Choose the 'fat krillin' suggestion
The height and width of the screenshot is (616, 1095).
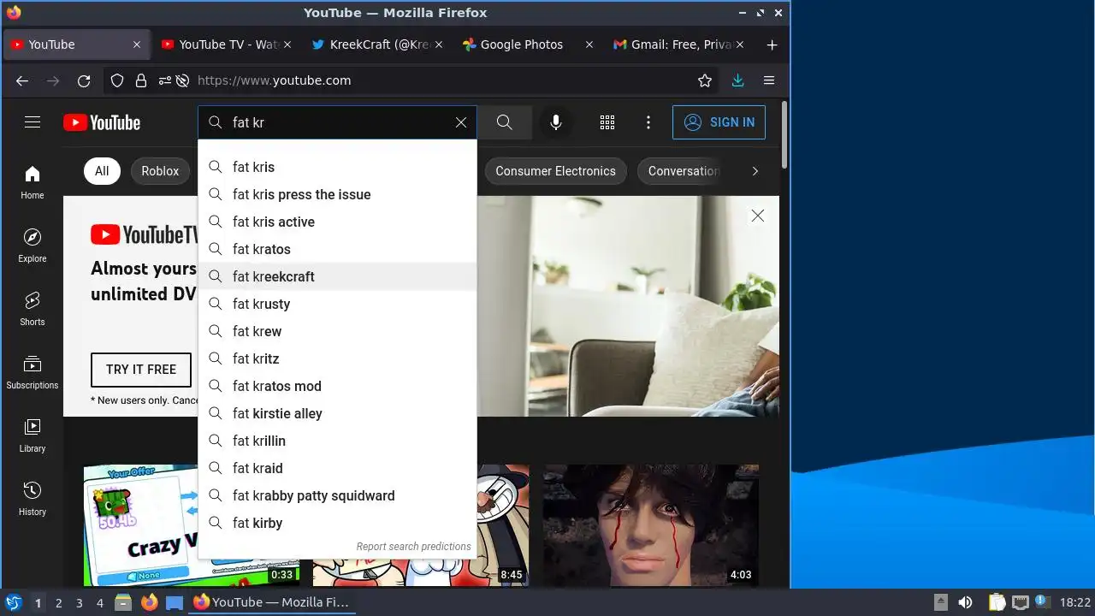[x=337, y=441]
